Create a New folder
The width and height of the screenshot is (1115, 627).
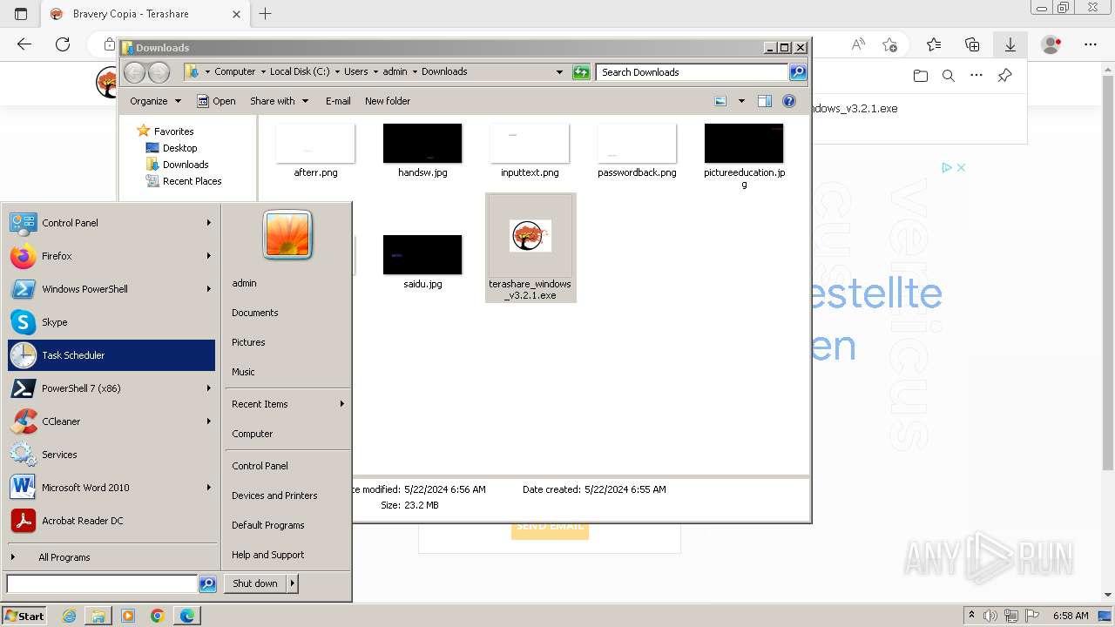[x=388, y=101]
